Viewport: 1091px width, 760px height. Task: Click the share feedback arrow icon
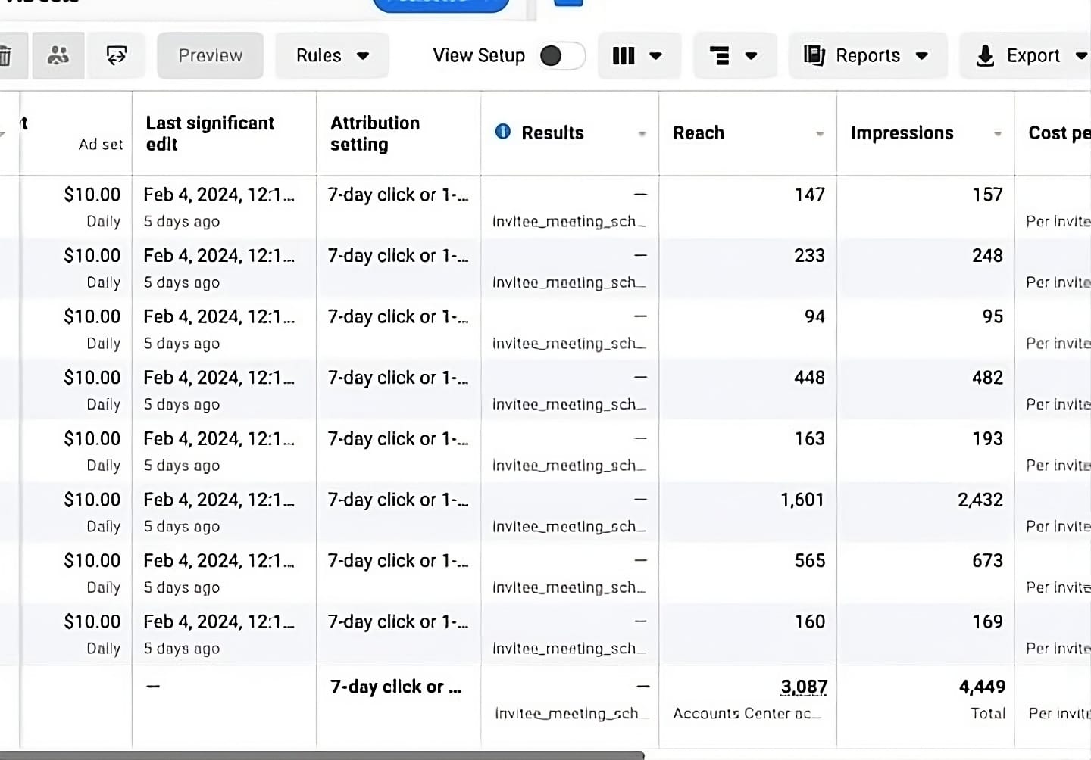tap(117, 55)
